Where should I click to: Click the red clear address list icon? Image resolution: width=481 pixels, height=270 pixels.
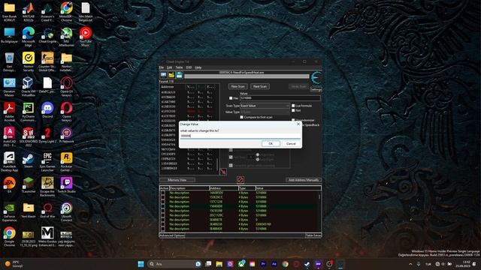[x=240, y=180]
